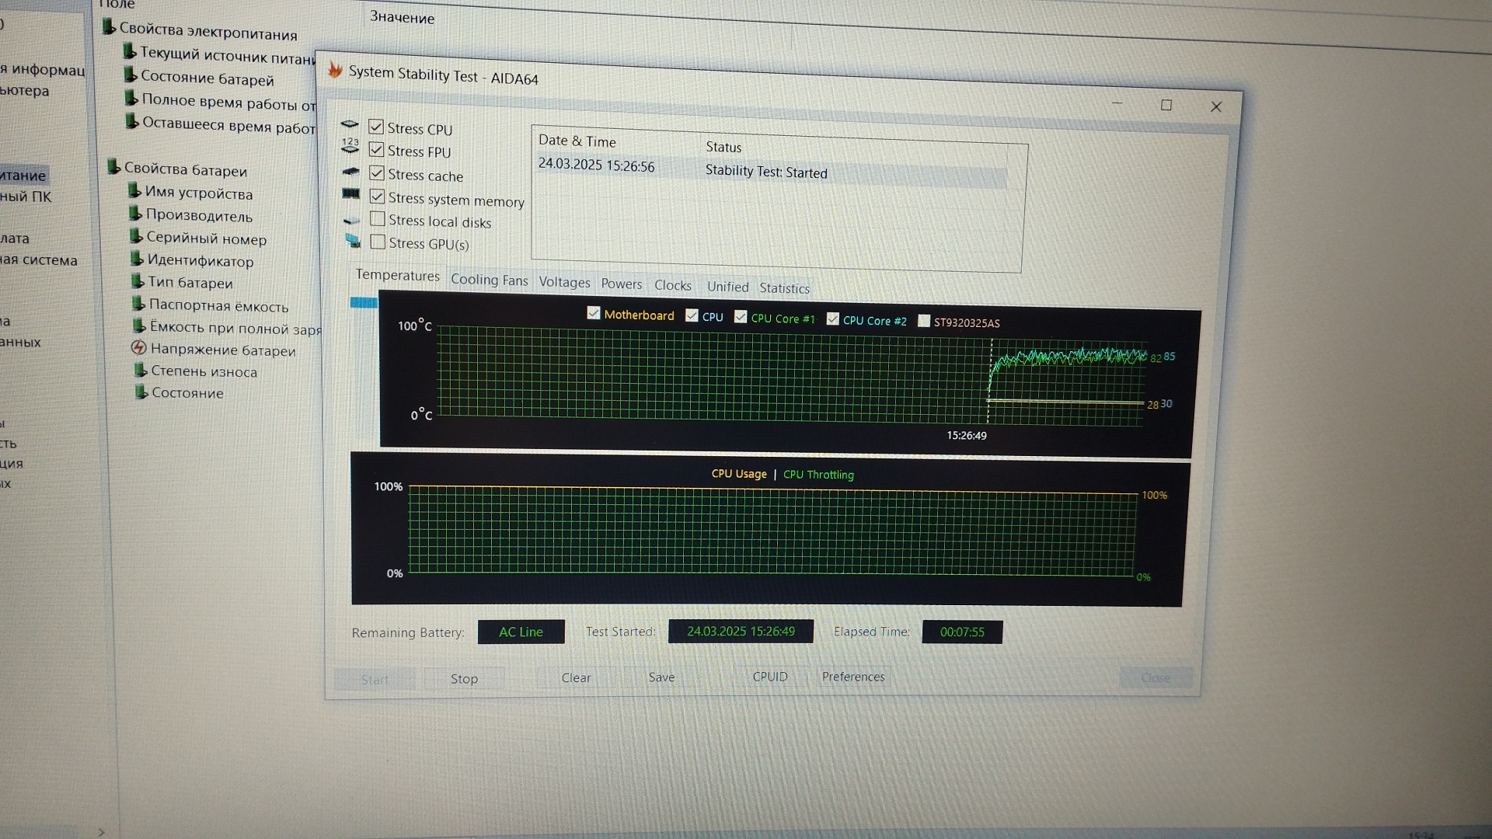Switch to the Cooling Fans tab
The image size is (1492, 839).
click(489, 280)
